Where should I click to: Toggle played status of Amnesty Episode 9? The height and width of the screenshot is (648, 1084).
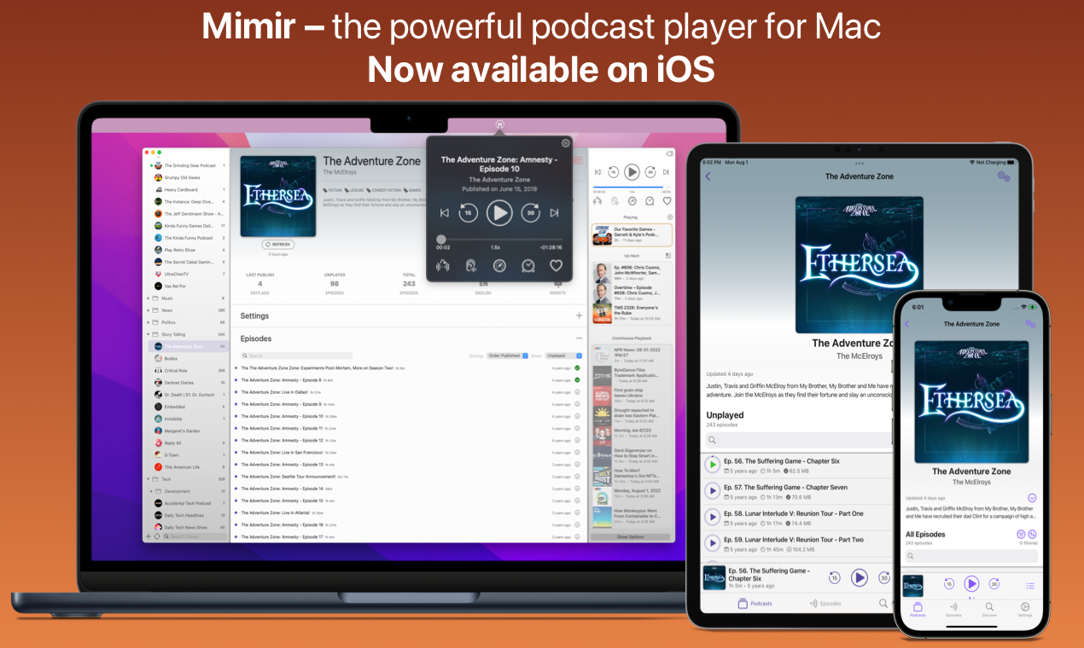click(x=578, y=404)
